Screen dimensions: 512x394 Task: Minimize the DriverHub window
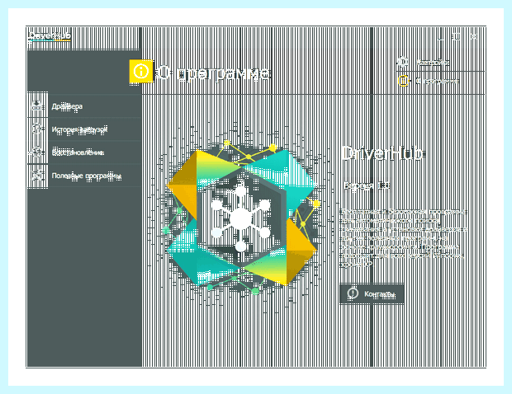tap(440, 37)
